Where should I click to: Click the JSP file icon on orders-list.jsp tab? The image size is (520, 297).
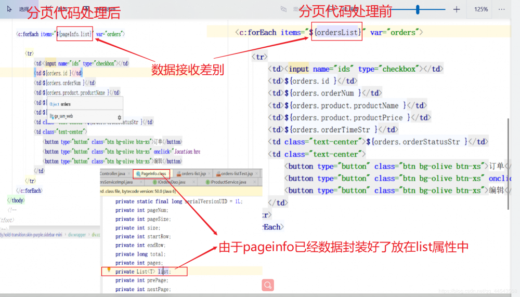179,173
